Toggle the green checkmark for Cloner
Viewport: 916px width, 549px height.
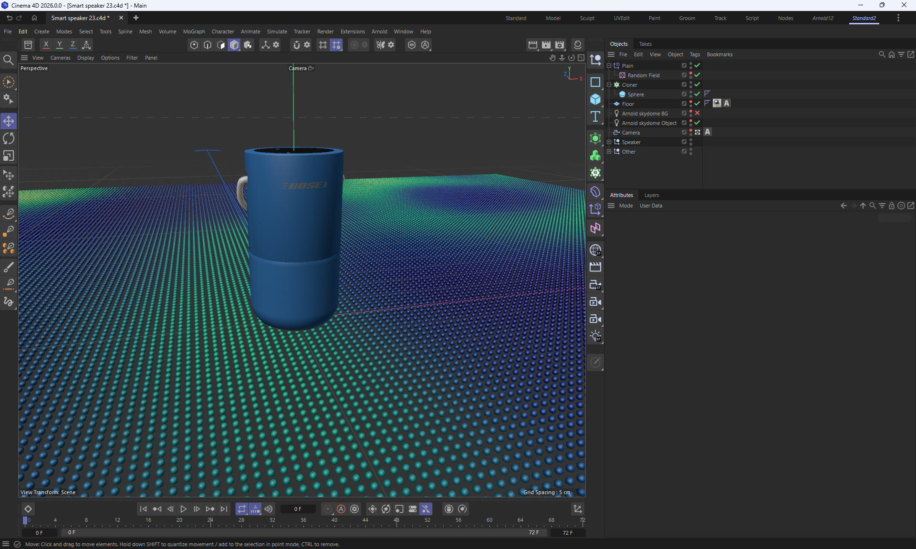(697, 84)
